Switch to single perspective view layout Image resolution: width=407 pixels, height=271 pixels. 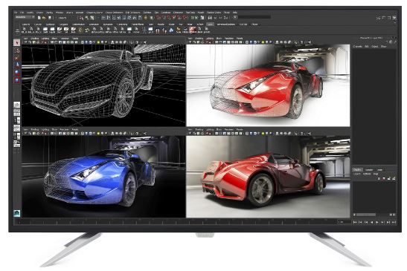click(17, 105)
